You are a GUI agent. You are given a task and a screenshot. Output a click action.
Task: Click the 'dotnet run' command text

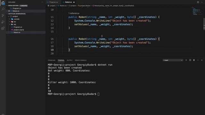point(105,65)
